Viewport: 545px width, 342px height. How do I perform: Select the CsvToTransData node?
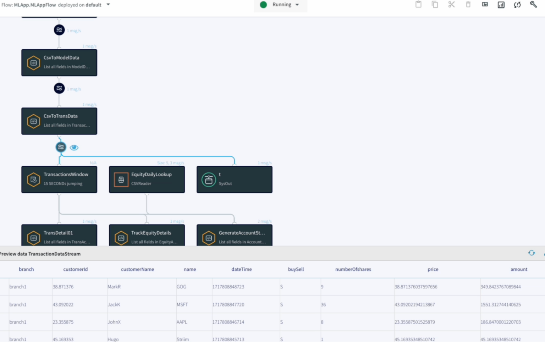tap(59, 121)
